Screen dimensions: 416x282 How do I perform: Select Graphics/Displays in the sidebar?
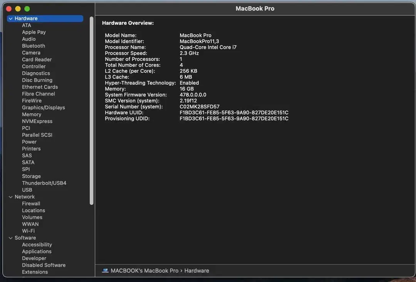pos(43,108)
